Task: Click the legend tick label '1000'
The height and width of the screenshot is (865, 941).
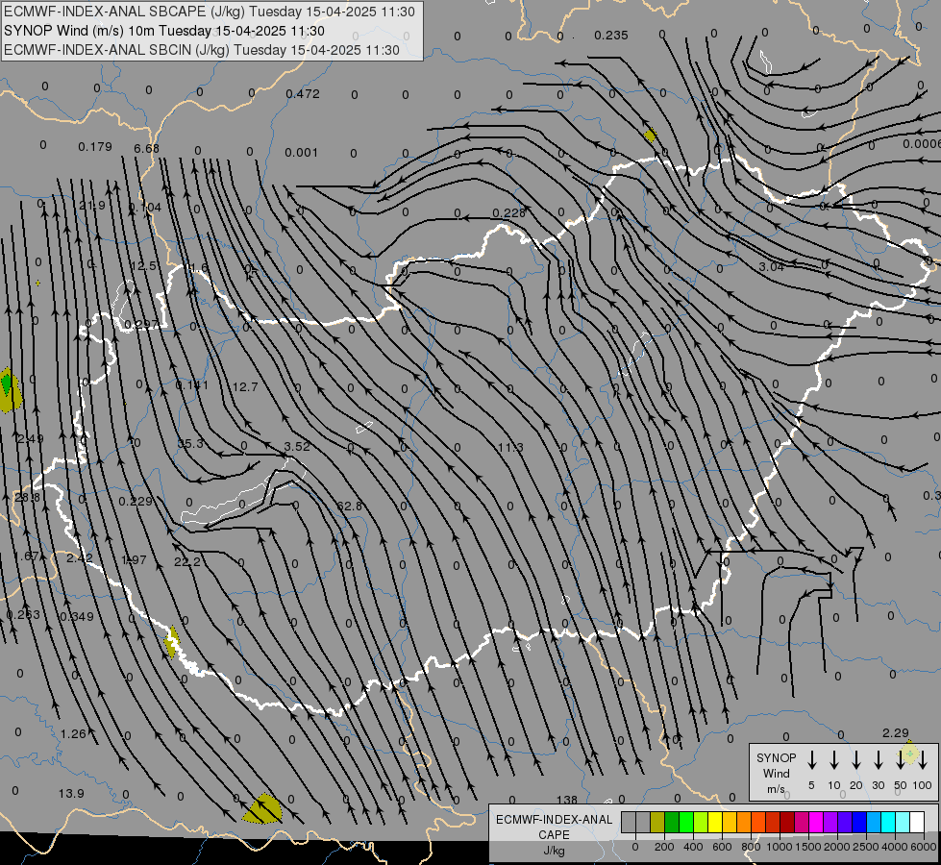Action: tap(779, 847)
